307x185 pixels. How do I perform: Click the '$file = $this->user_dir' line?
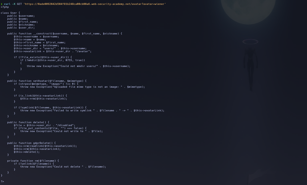(x=45, y=125)
